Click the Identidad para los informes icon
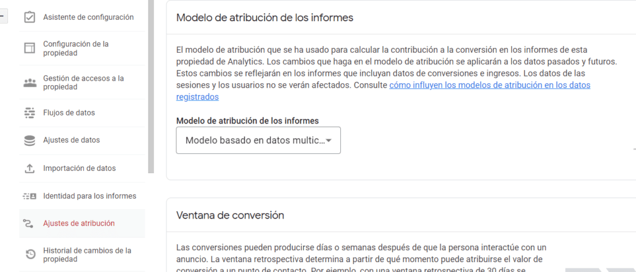The width and height of the screenshot is (636, 272). pyautogui.click(x=29, y=196)
